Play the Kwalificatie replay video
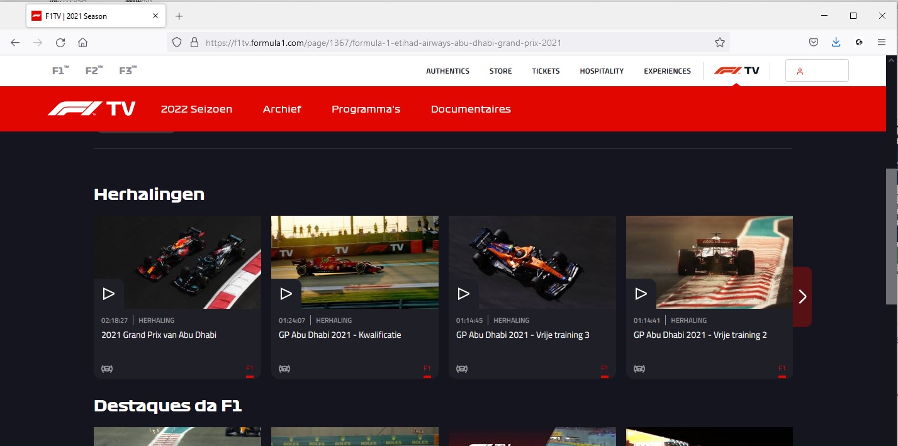 coord(286,294)
